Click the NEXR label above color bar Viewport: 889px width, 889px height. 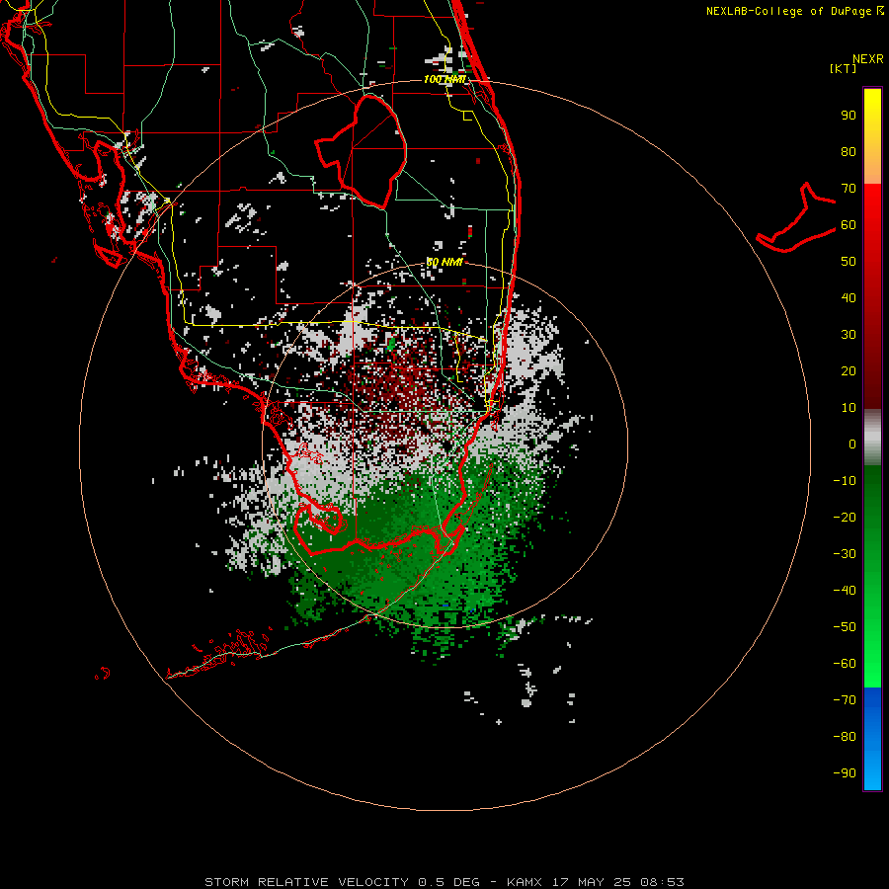click(868, 59)
